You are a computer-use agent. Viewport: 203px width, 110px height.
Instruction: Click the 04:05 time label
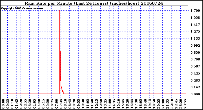click(x=34, y=104)
